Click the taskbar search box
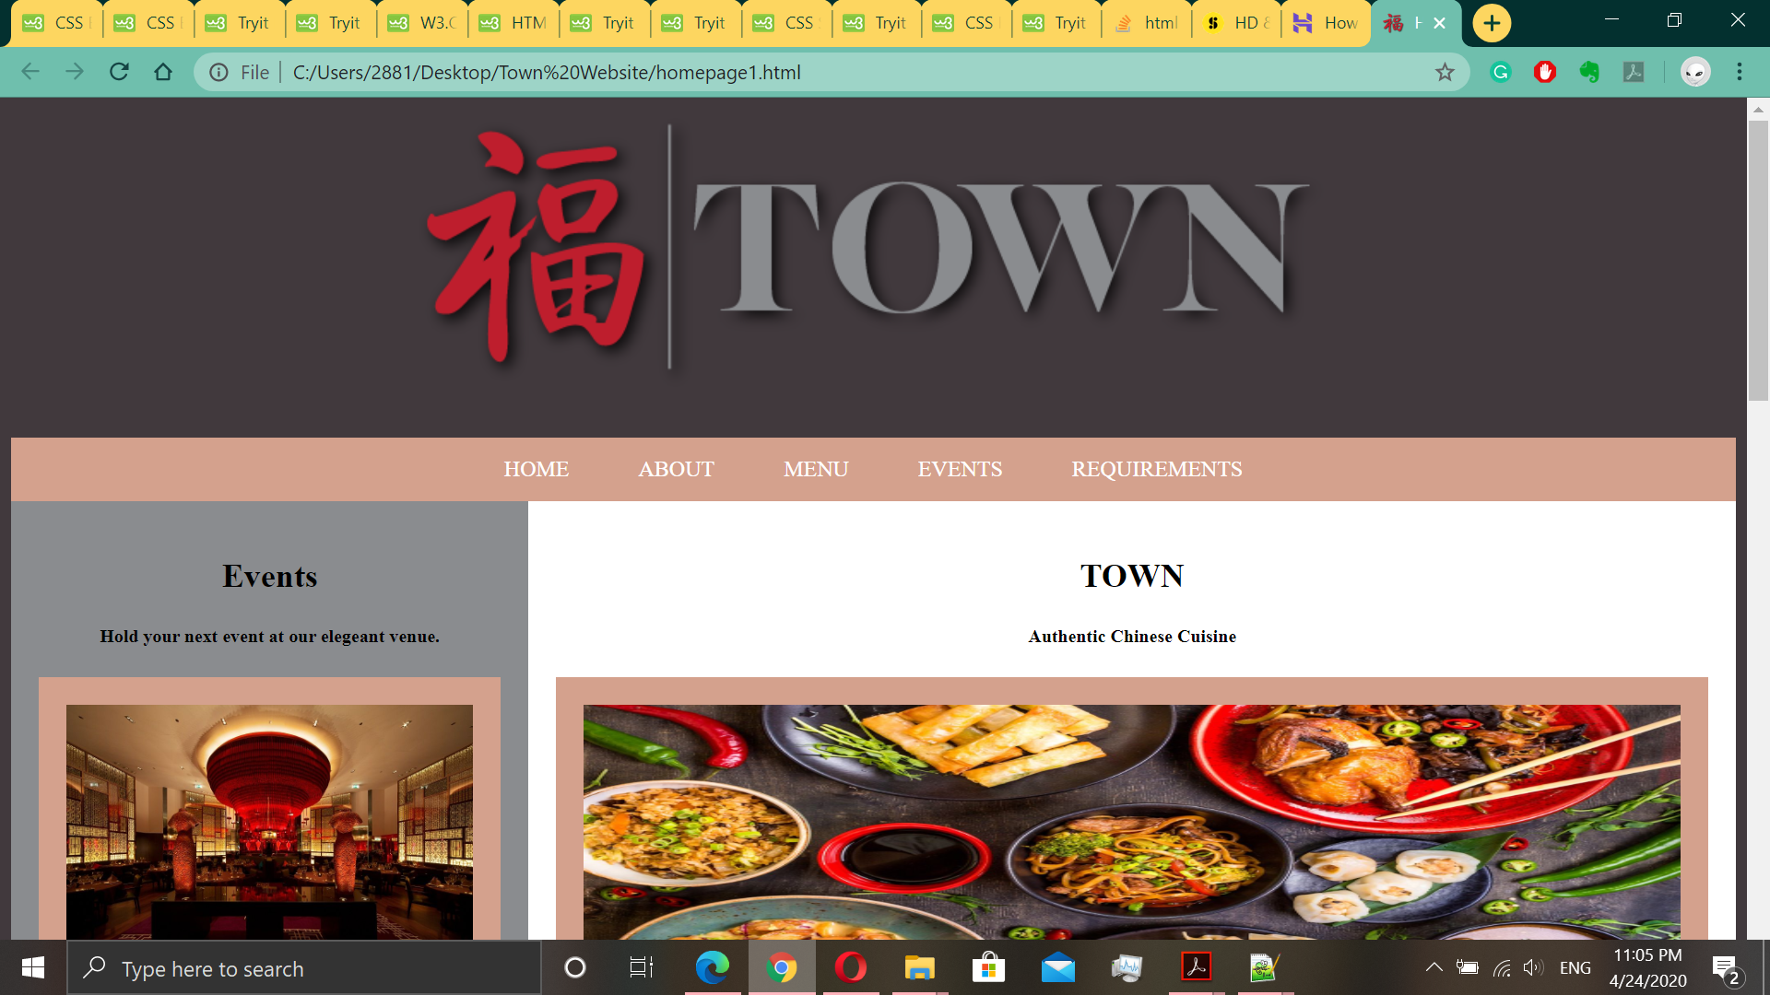 point(304,968)
